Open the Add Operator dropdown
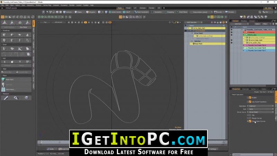Viewport: 277px width, 156px height. 194,22
